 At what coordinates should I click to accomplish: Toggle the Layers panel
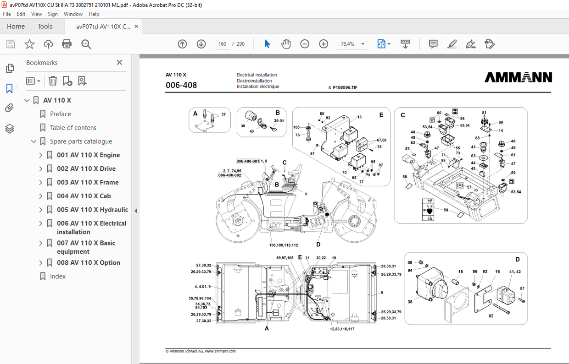10,129
